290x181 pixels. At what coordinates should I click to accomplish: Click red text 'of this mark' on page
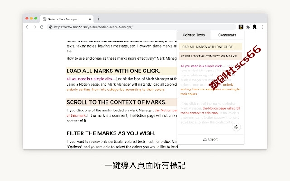[76, 116]
